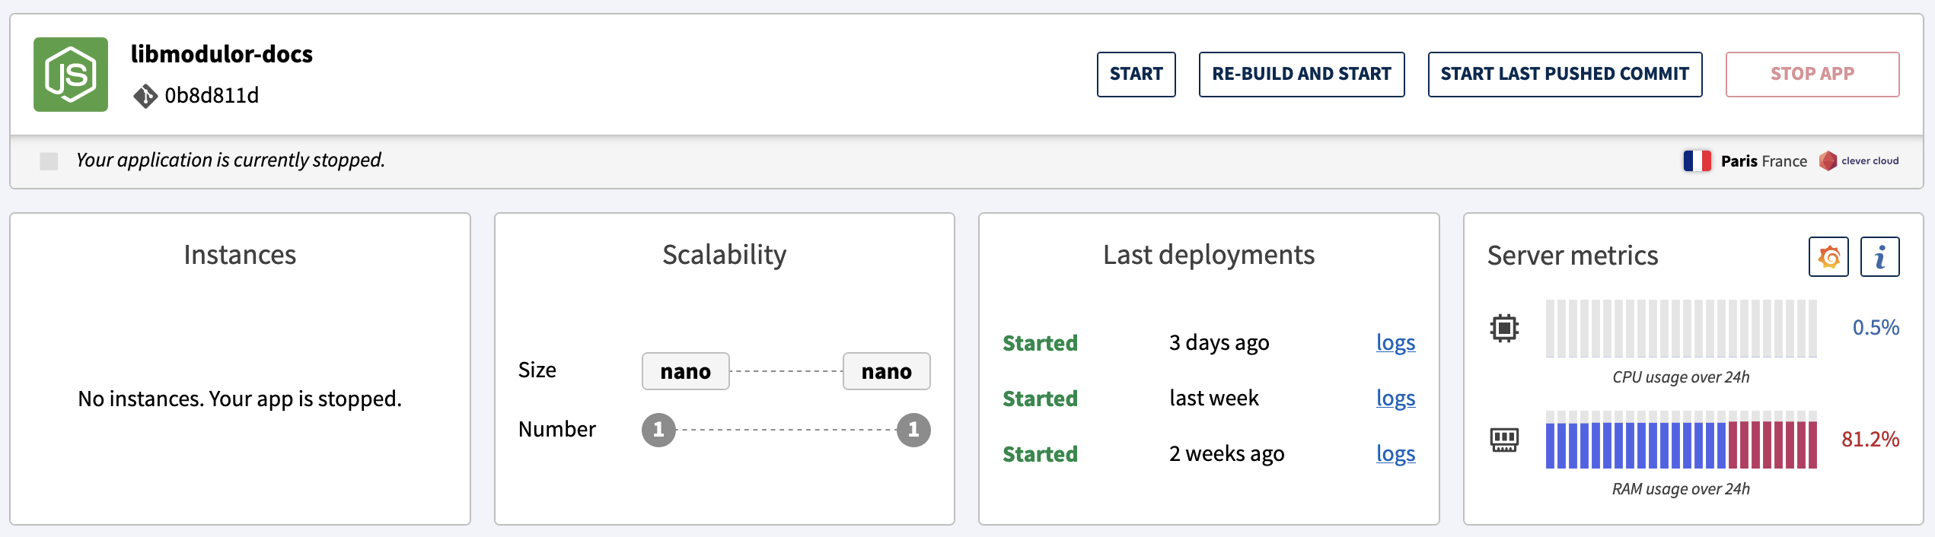The height and width of the screenshot is (537, 1935).
Task: Click 'Started' status for 3 days ago
Action: coord(1040,344)
